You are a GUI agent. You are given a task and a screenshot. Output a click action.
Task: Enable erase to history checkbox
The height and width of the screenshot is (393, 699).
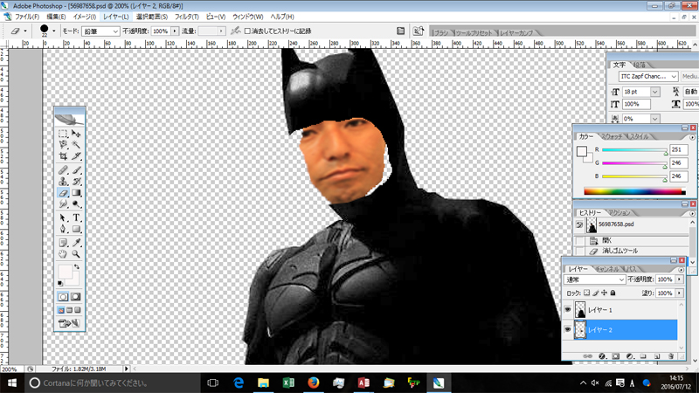coord(247,31)
